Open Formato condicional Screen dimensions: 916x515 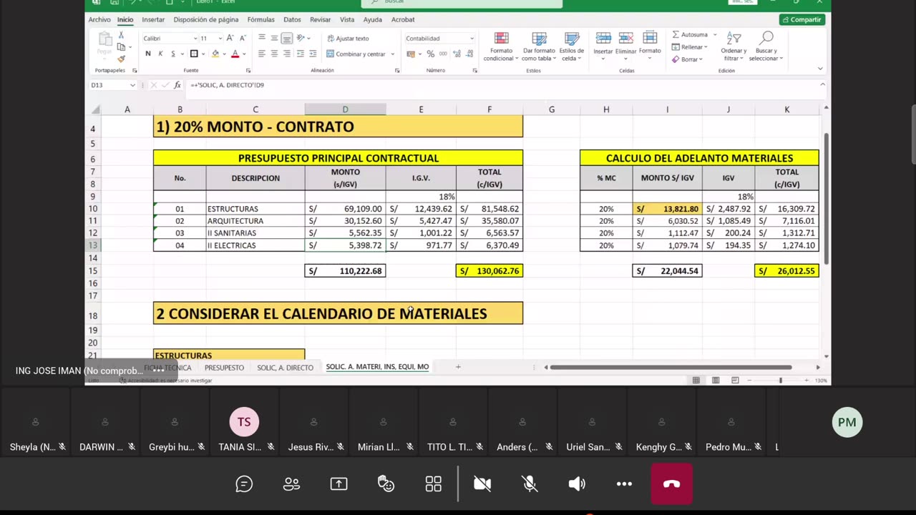click(x=502, y=46)
